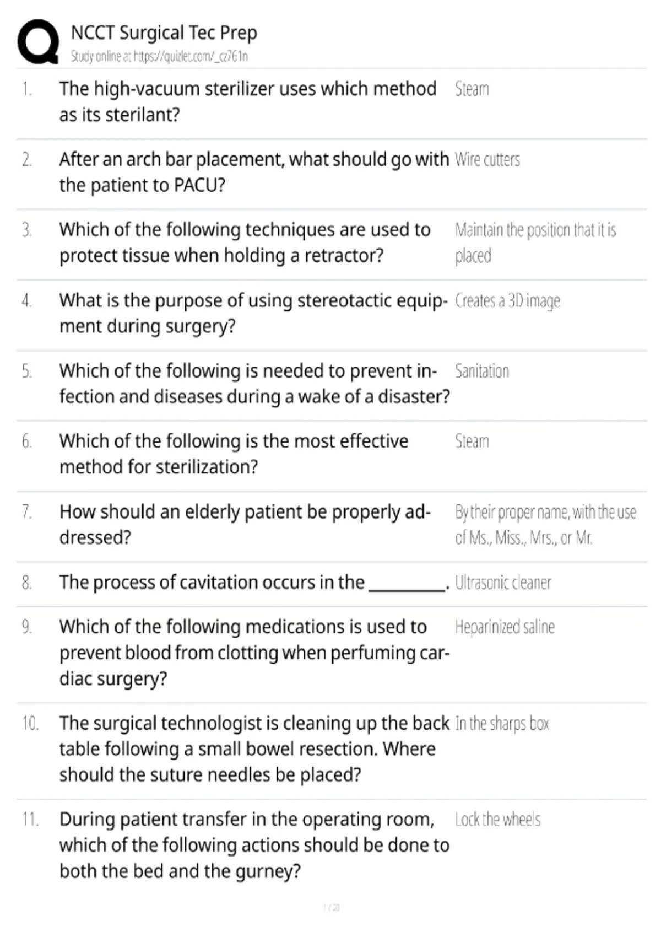Click the Quizlet Q logo icon

click(38, 42)
